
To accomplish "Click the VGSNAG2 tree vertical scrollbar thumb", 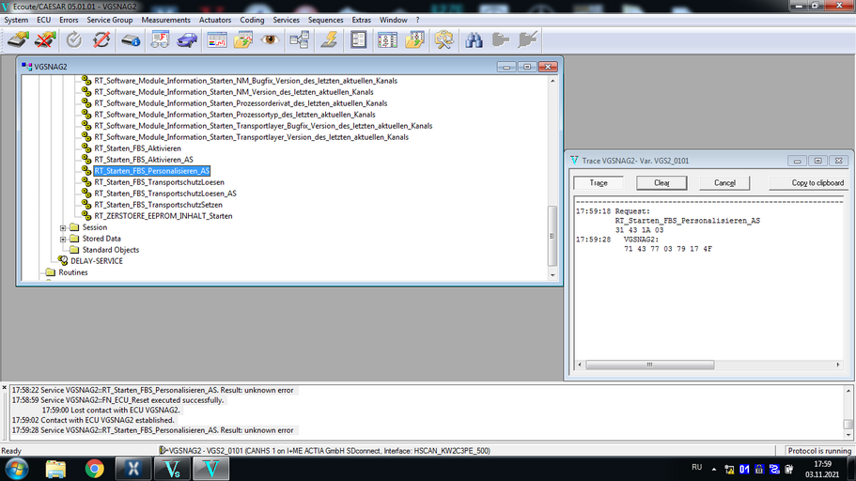I will point(553,236).
